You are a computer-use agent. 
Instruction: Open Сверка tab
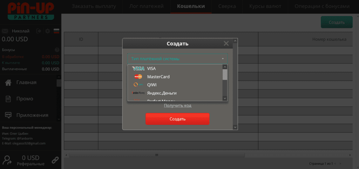227,6
